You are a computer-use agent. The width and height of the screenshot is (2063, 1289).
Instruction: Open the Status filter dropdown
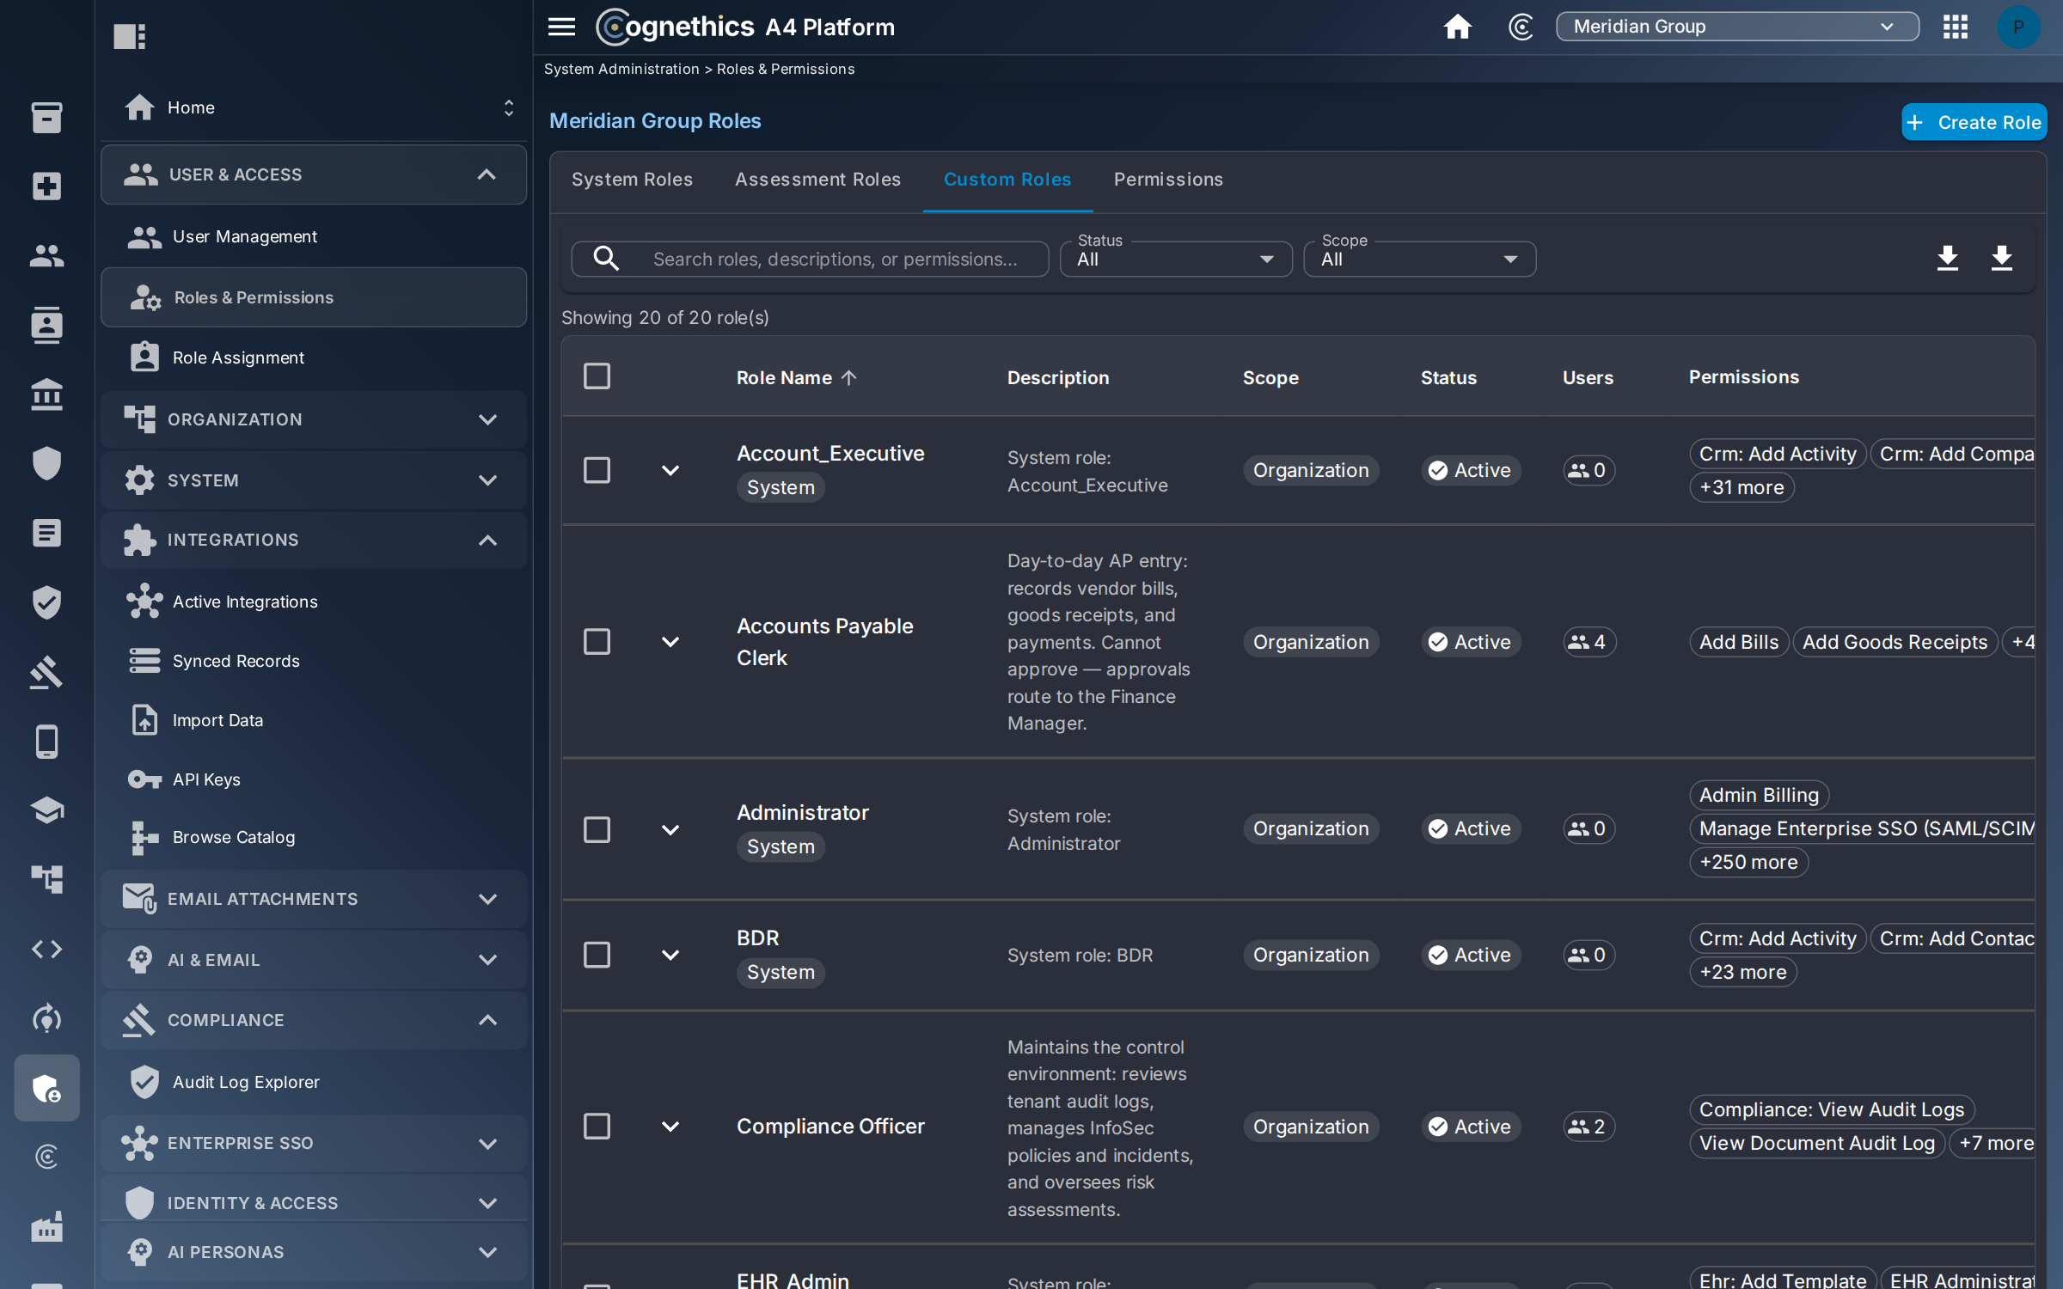(x=1175, y=259)
